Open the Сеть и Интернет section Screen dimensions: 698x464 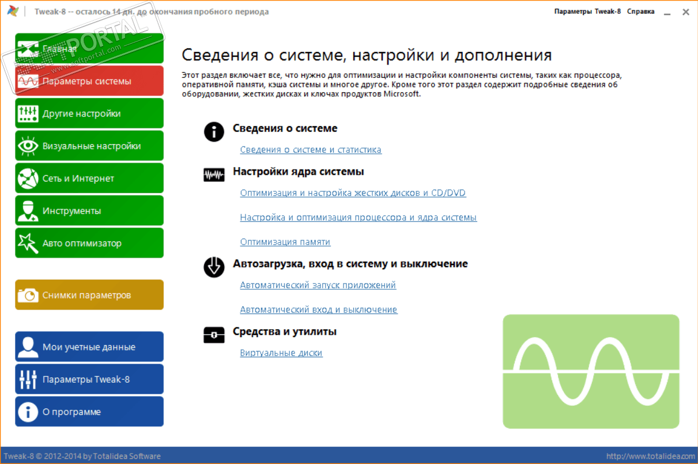[89, 178]
